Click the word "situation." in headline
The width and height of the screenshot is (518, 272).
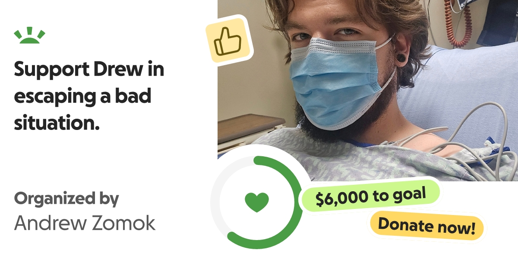[57, 123]
